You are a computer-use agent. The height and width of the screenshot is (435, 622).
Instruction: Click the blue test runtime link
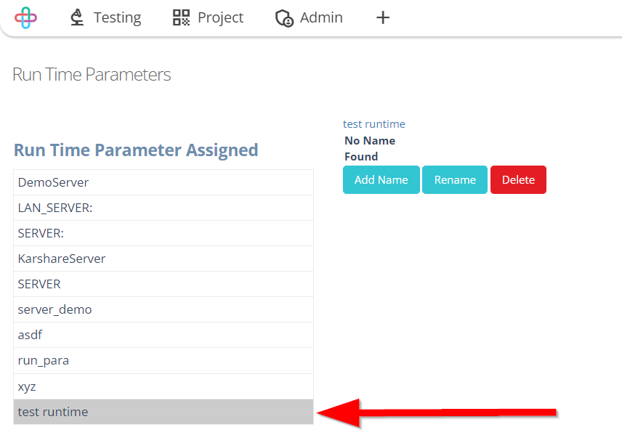pyautogui.click(x=374, y=124)
